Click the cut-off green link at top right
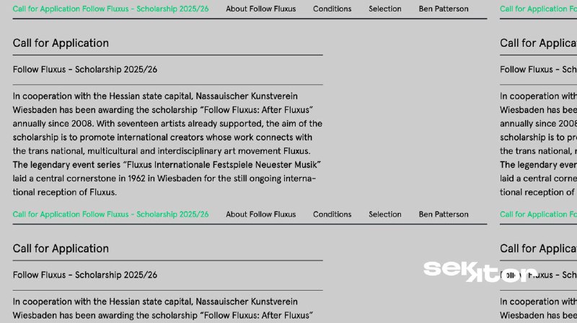This screenshot has width=577, height=323. coord(537,9)
